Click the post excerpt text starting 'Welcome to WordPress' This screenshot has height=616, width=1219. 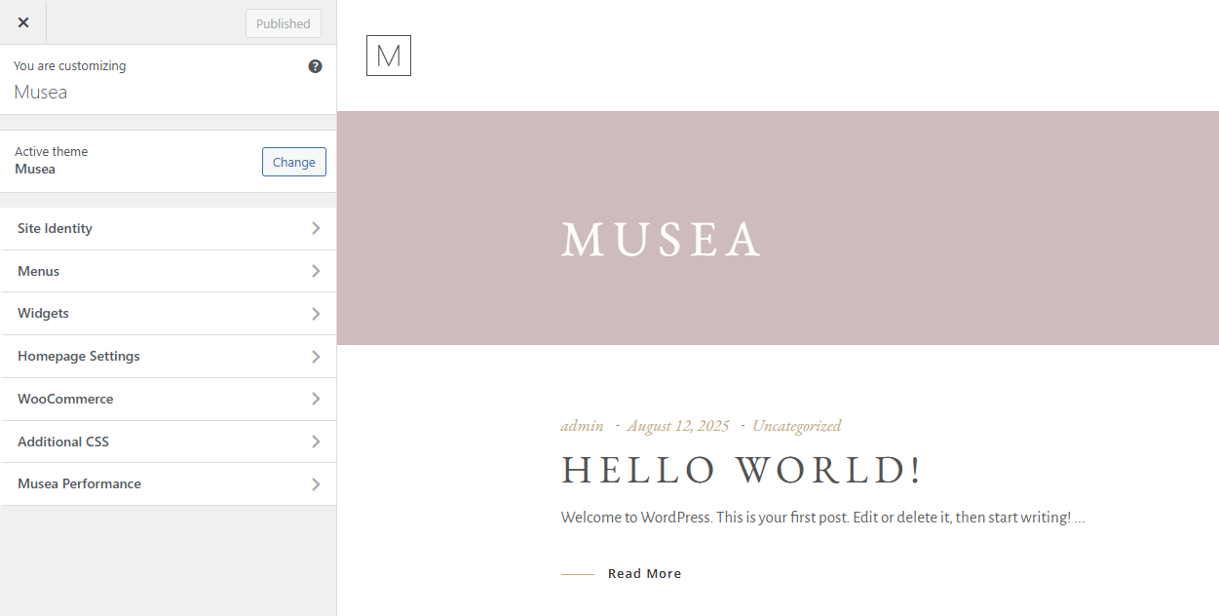pos(823,518)
